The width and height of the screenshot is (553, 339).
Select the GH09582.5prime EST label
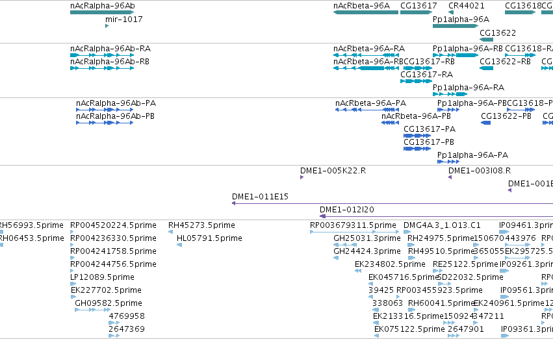109,303
